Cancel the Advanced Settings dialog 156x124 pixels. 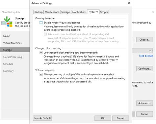coord(120,118)
